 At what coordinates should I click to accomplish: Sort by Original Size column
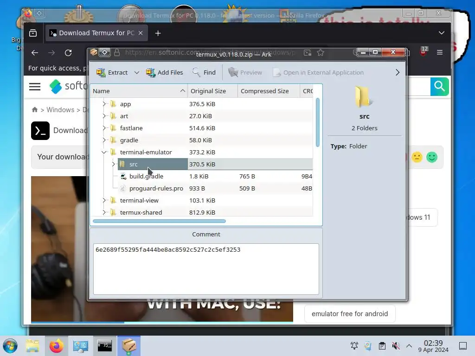click(212, 91)
